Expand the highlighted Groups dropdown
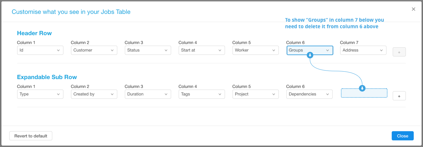 pyautogui.click(x=310, y=50)
